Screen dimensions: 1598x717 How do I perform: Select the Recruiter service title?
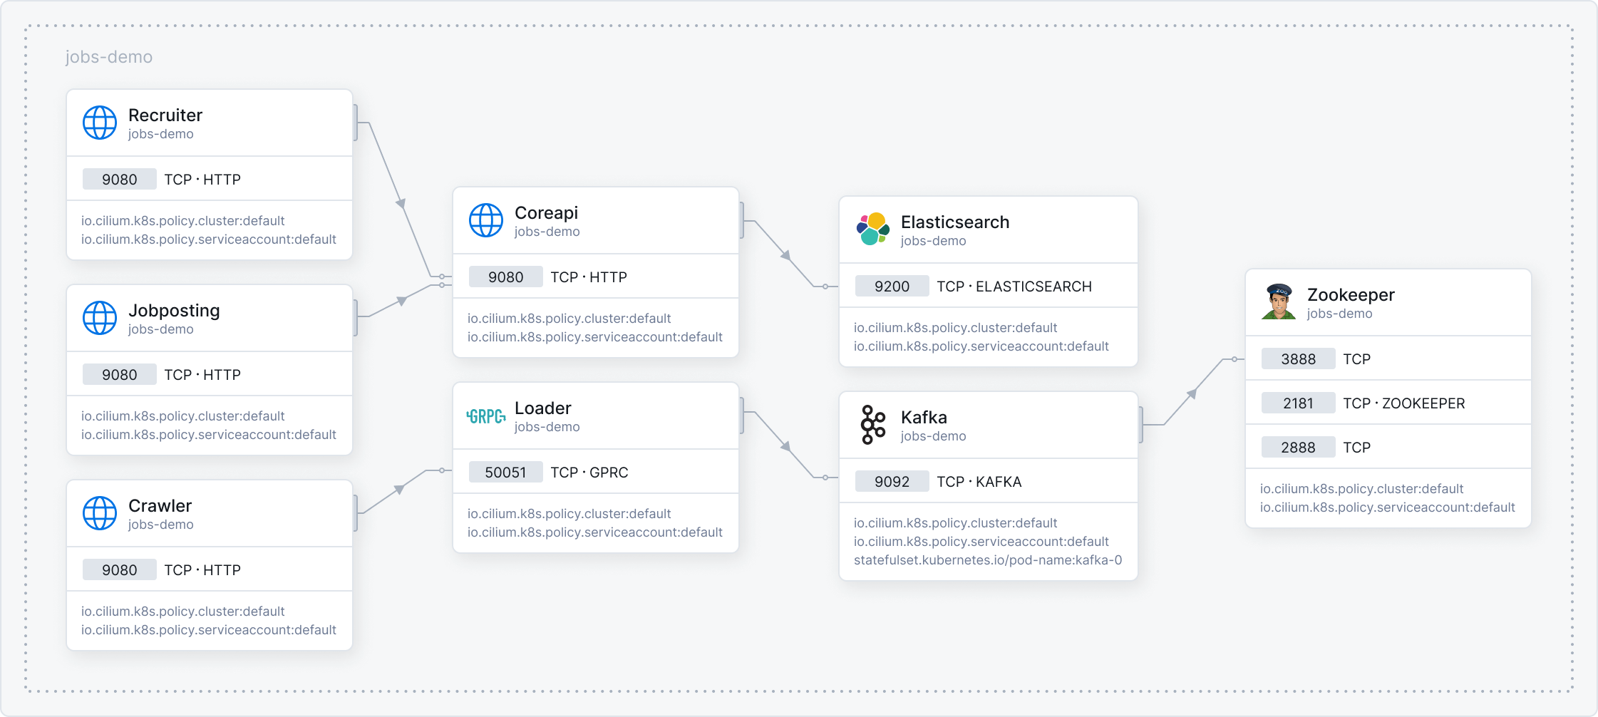click(x=165, y=115)
